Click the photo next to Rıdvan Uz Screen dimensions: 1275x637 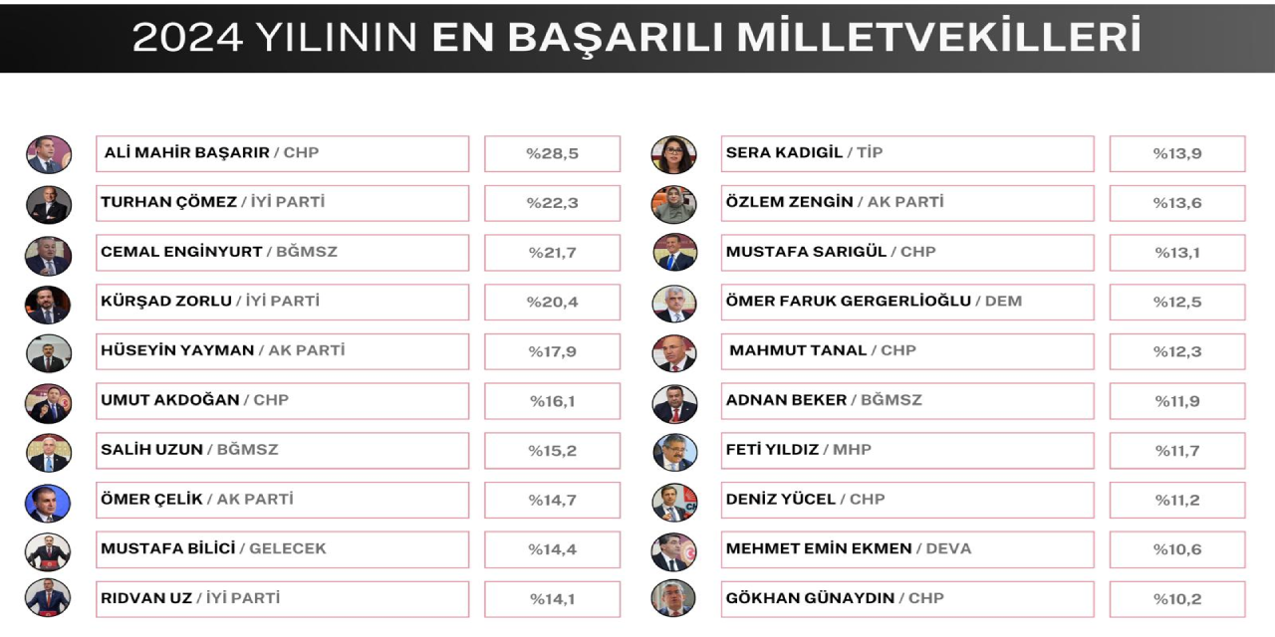click(x=49, y=598)
